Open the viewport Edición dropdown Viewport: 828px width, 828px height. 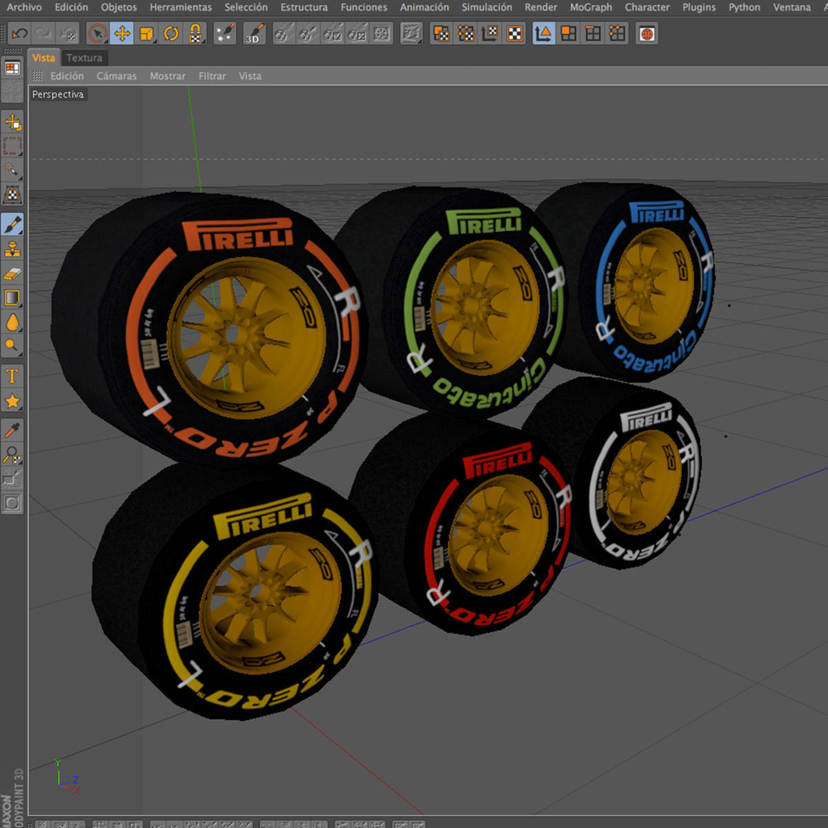(x=67, y=76)
